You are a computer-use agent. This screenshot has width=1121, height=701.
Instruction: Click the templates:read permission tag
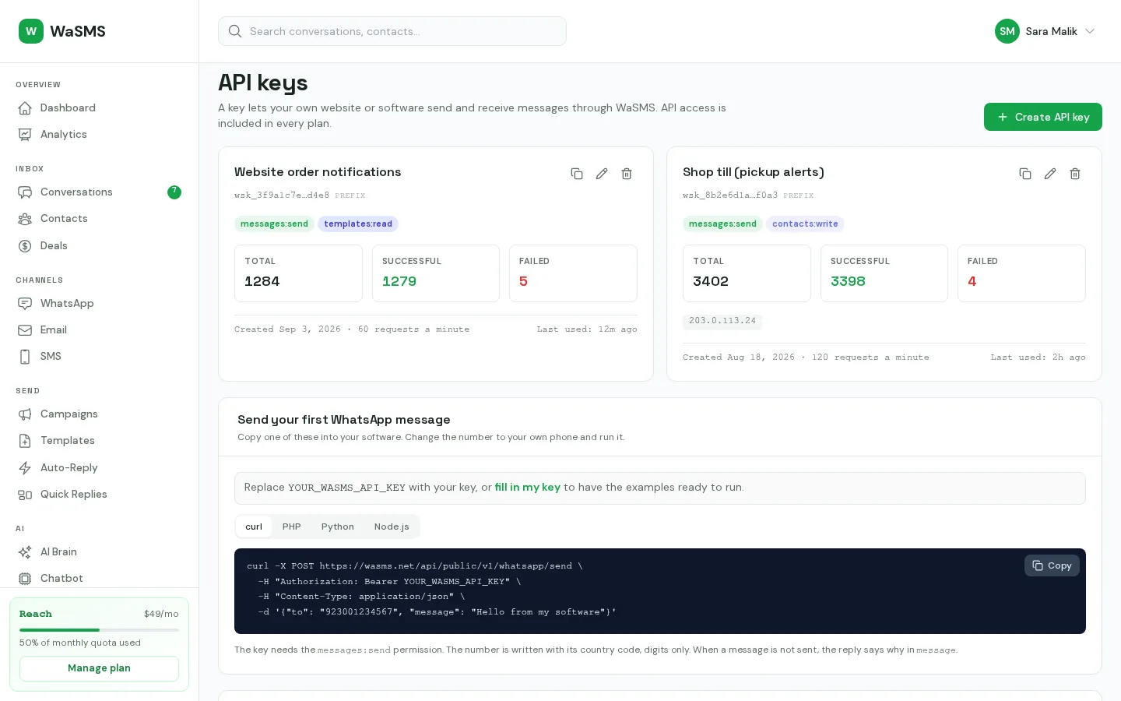point(358,224)
